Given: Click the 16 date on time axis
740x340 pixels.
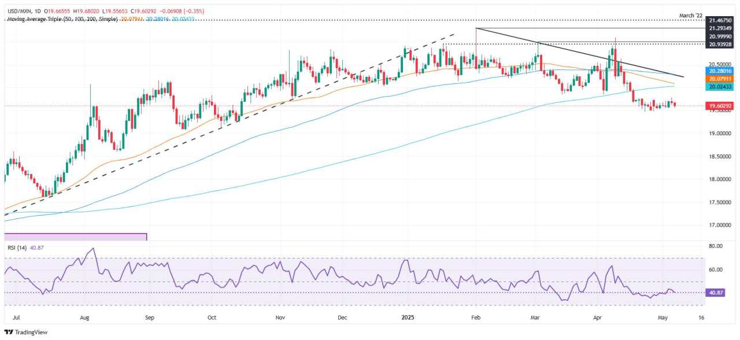Looking at the screenshot, I should pos(701,317).
